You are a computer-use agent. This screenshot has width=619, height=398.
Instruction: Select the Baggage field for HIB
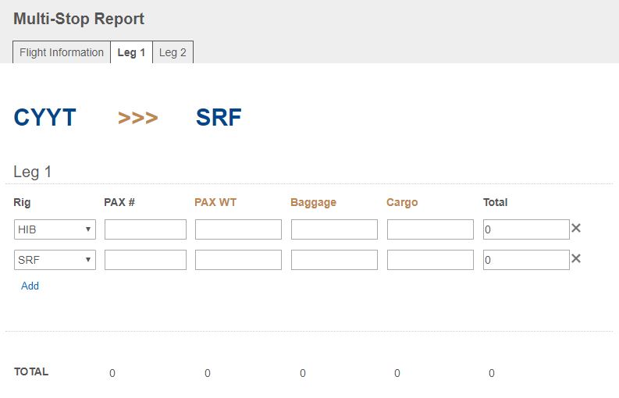334,229
